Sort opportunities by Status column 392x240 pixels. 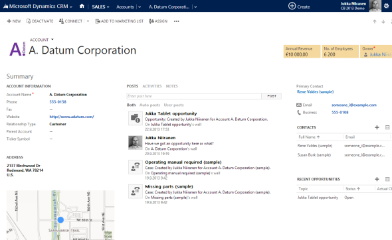(x=353, y=189)
